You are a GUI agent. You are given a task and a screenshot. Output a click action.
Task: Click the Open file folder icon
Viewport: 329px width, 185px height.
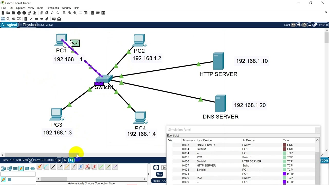tap(8, 13)
